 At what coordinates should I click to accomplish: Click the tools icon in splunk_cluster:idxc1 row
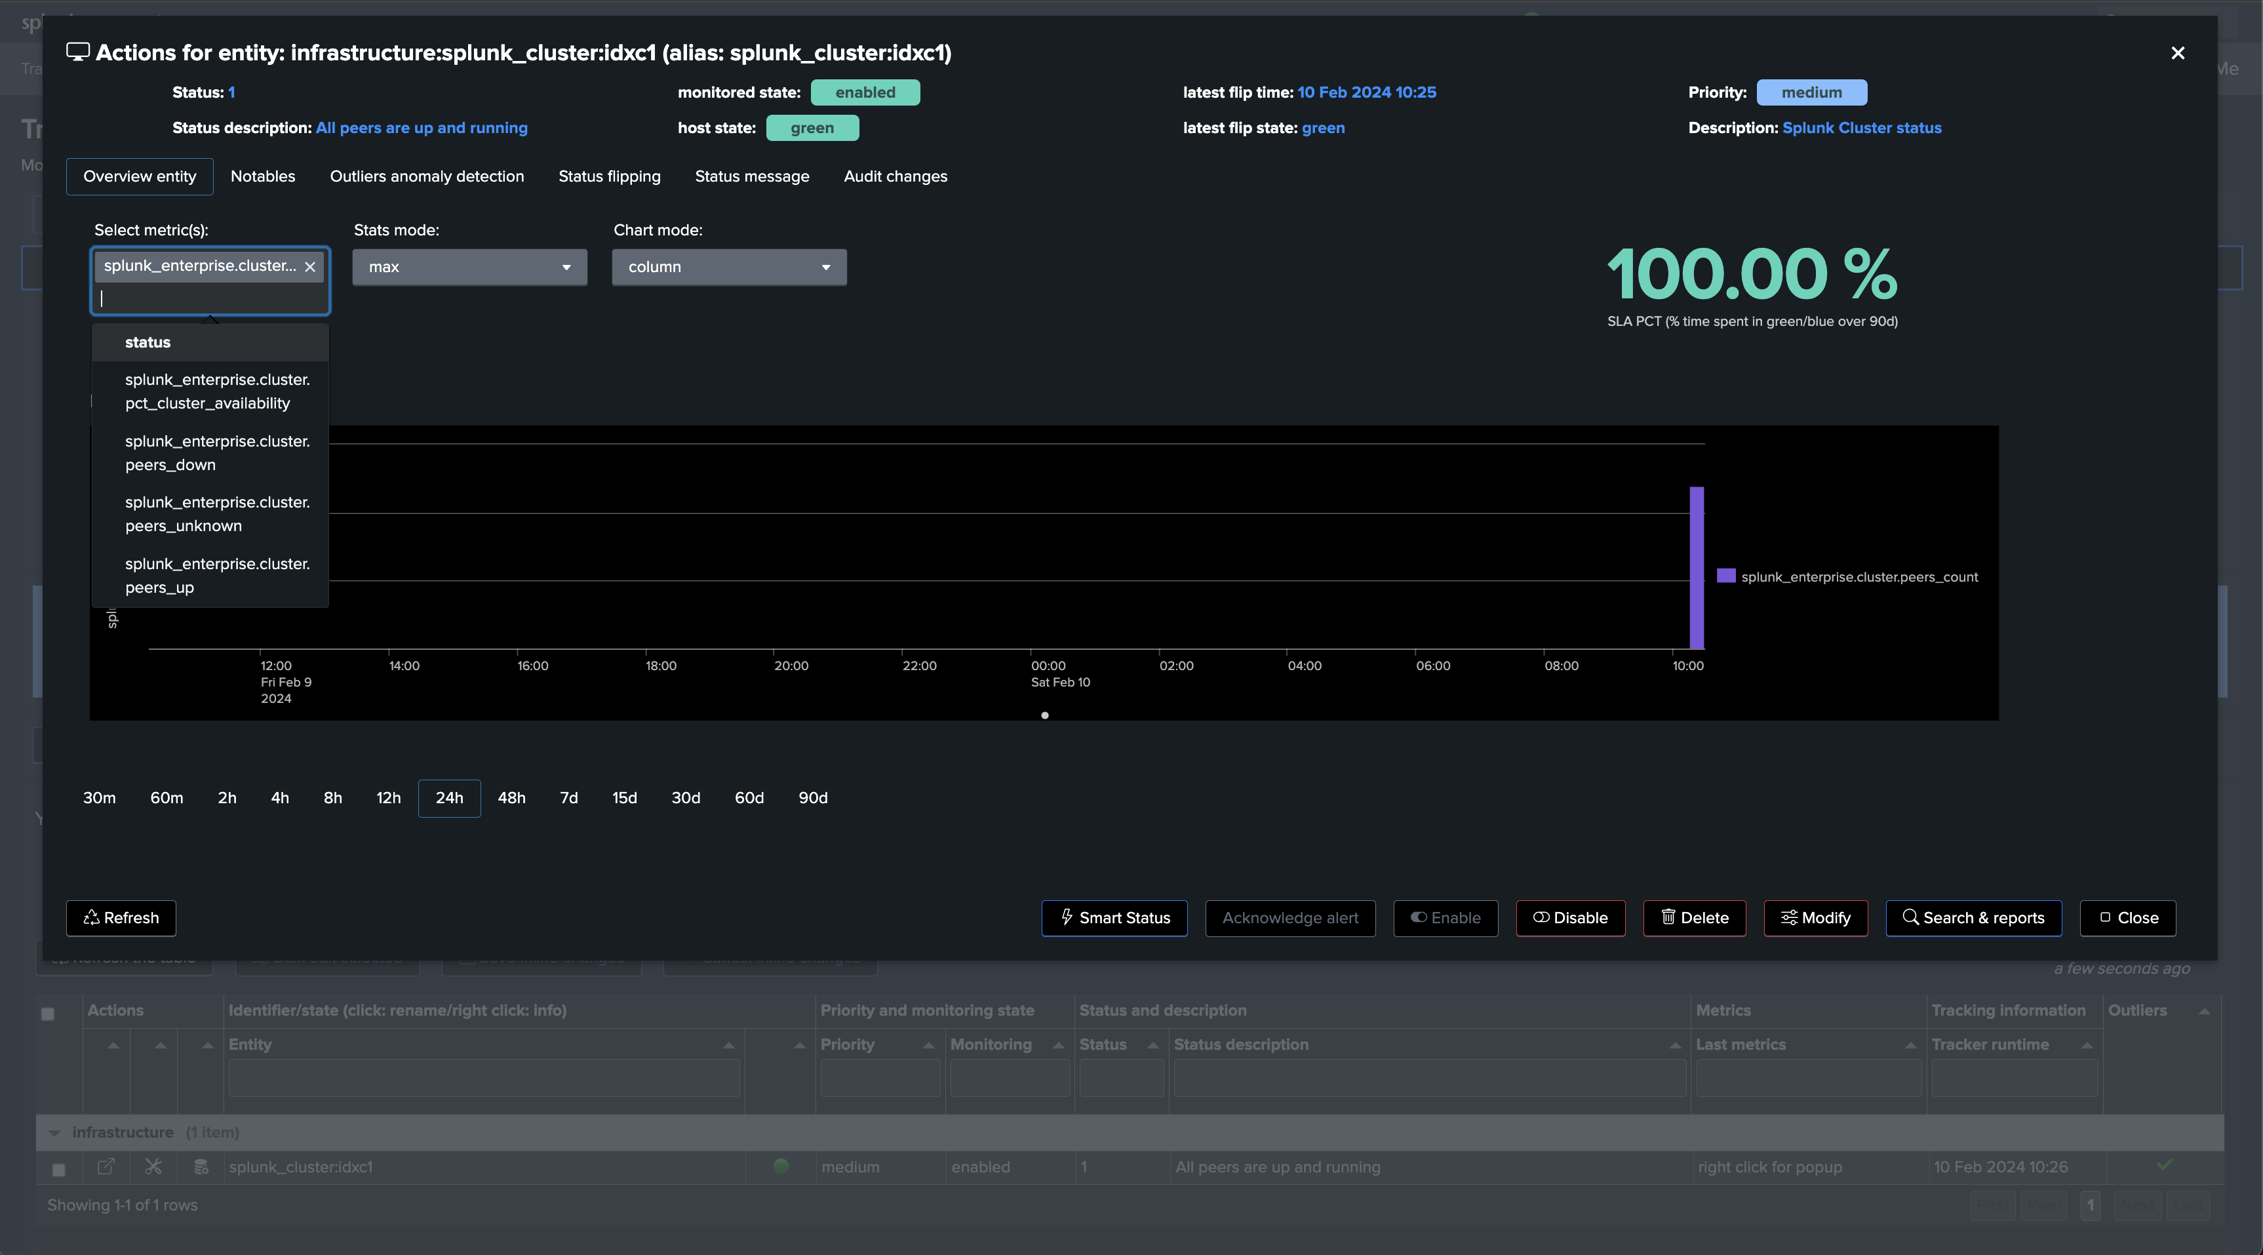(153, 1167)
